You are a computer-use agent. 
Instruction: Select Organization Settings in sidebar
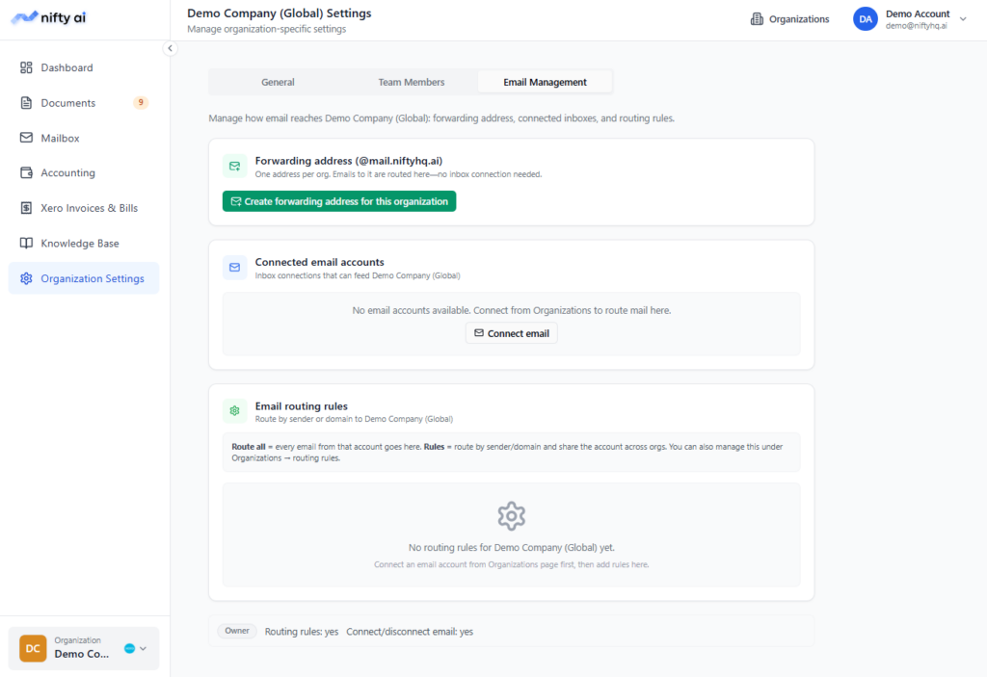[84, 278]
